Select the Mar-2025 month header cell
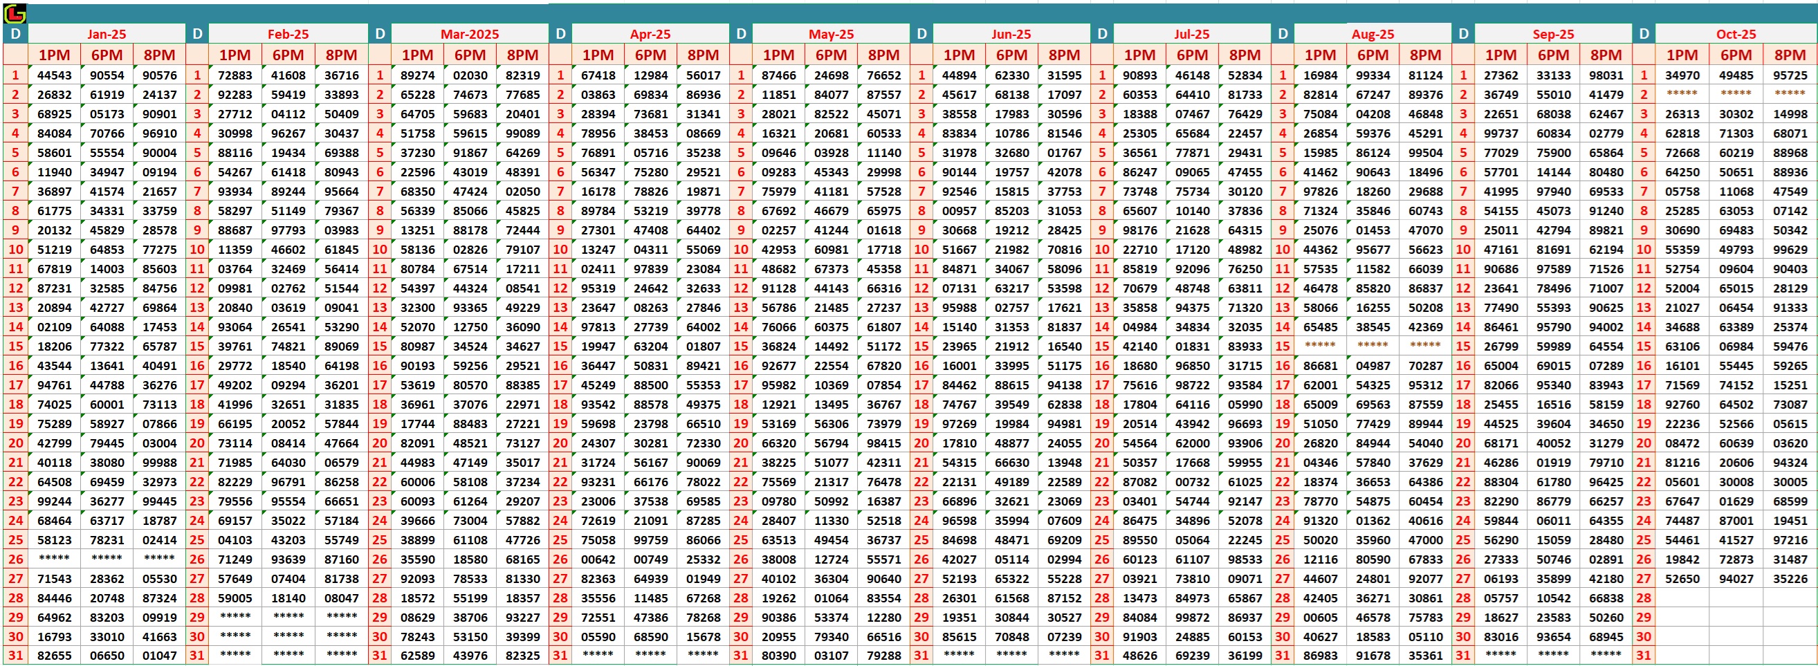Screen dimensions: 1818x666 pyautogui.click(x=469, y=34)
